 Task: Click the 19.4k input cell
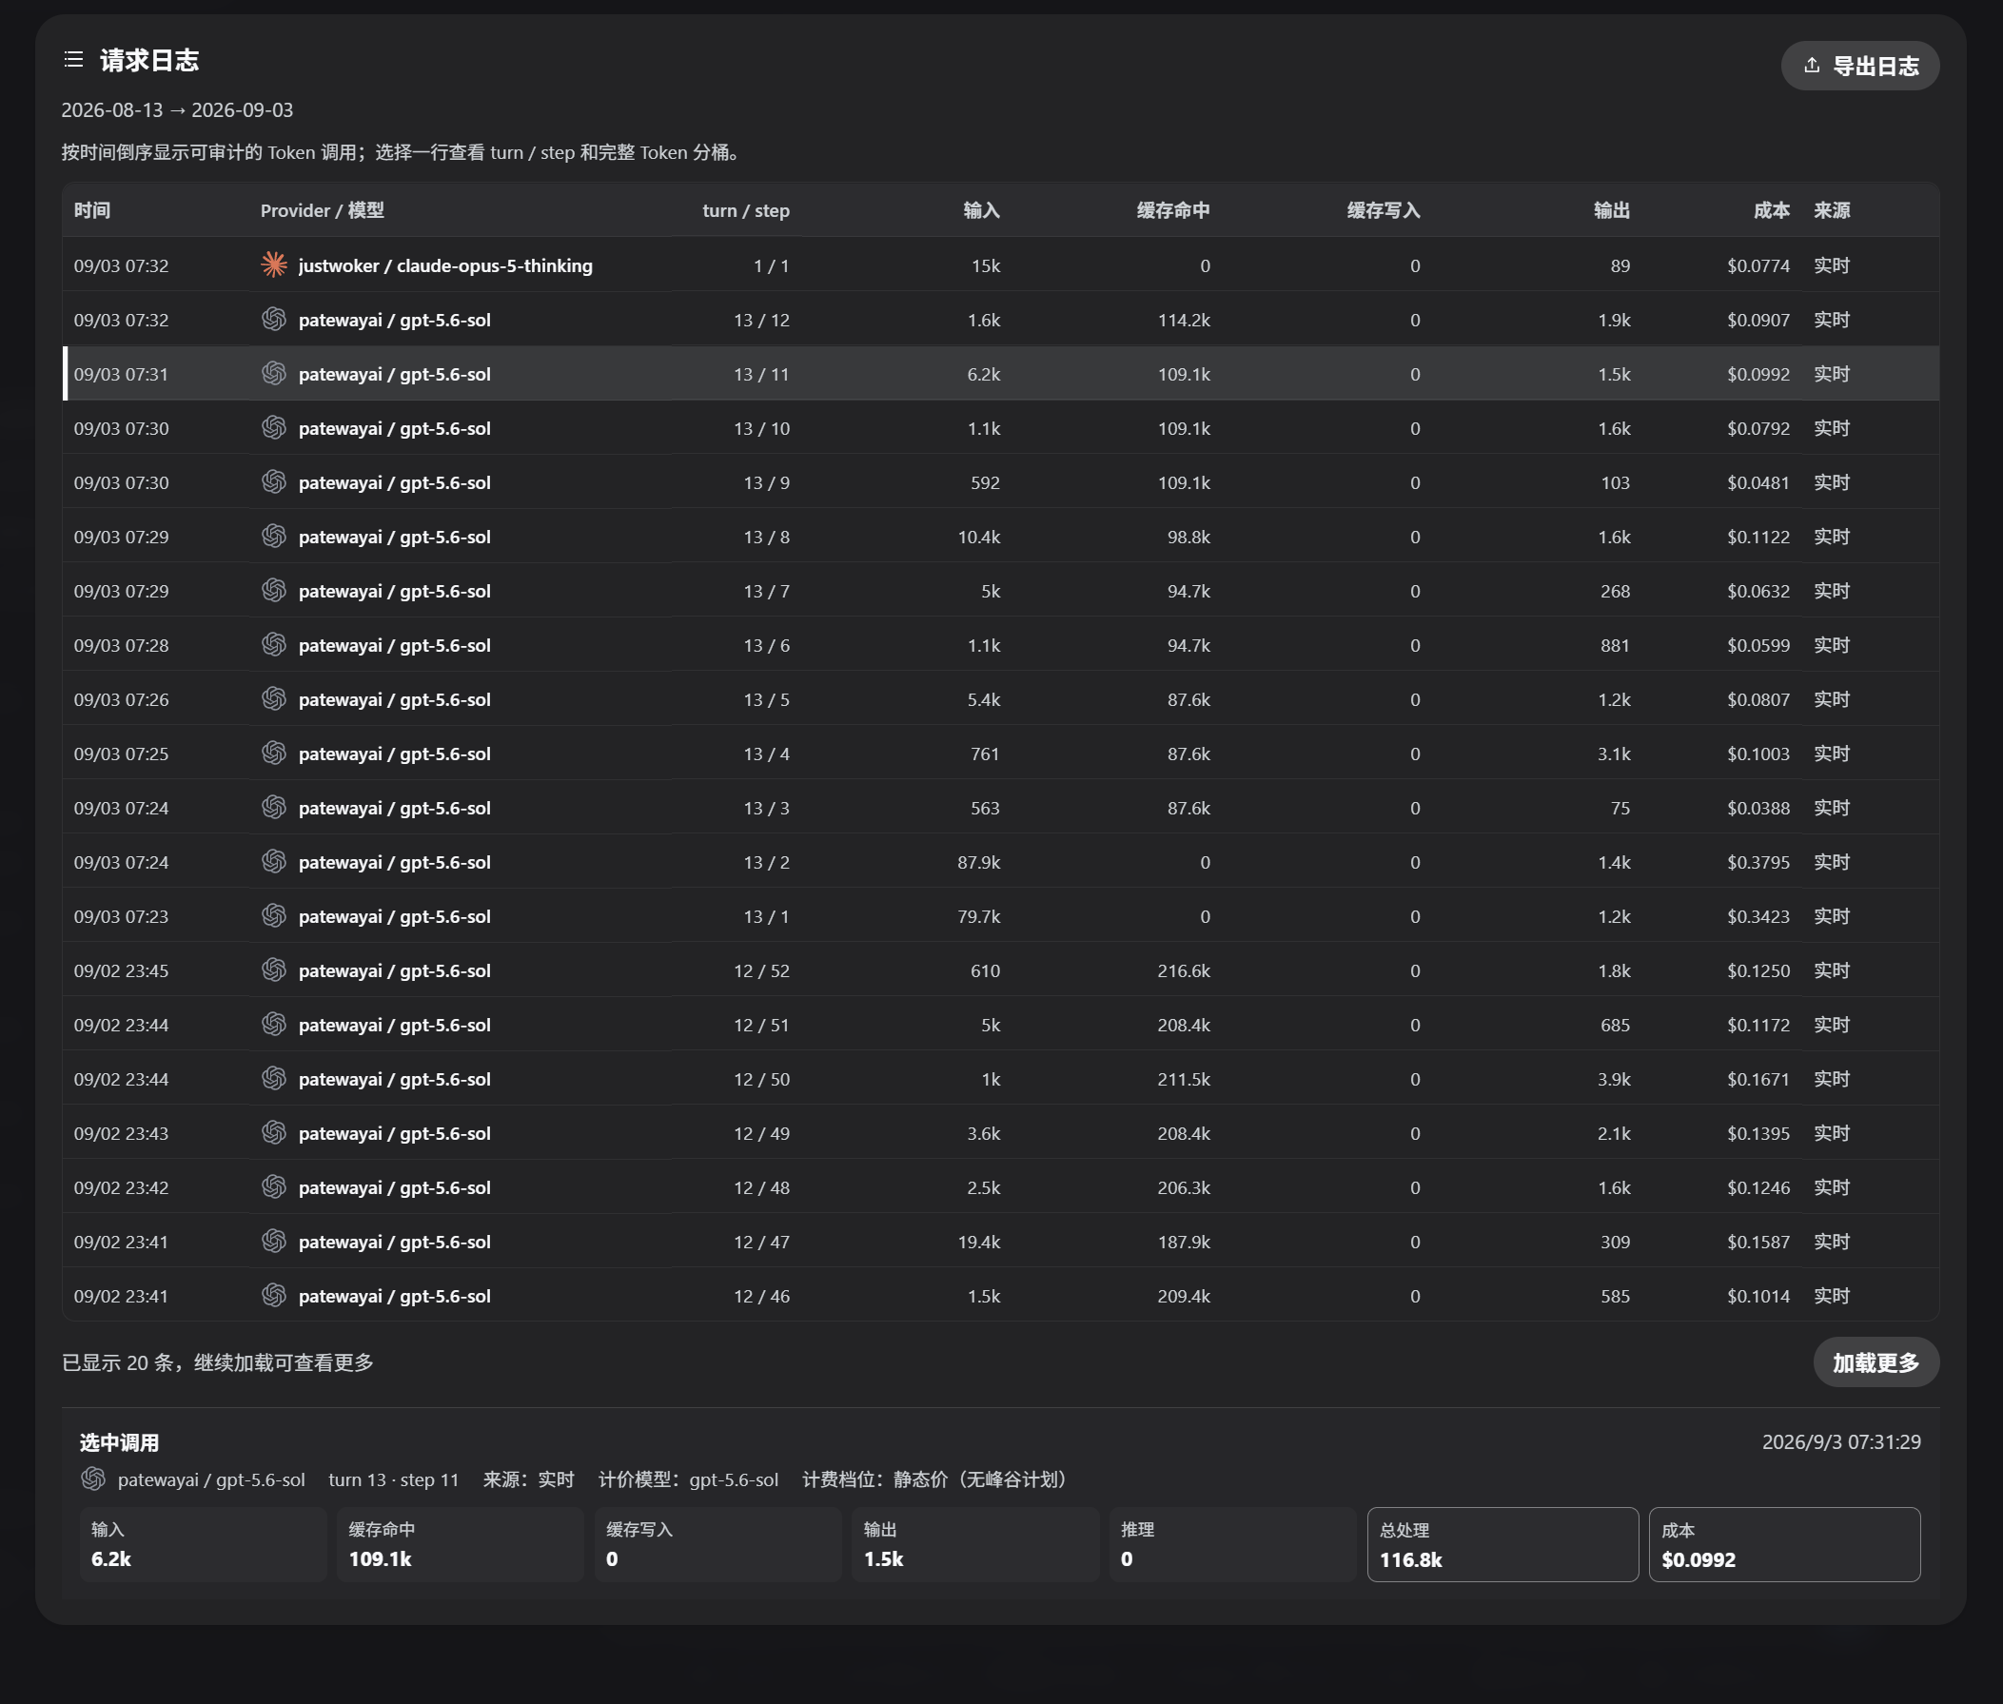(x=978, y=1241)
